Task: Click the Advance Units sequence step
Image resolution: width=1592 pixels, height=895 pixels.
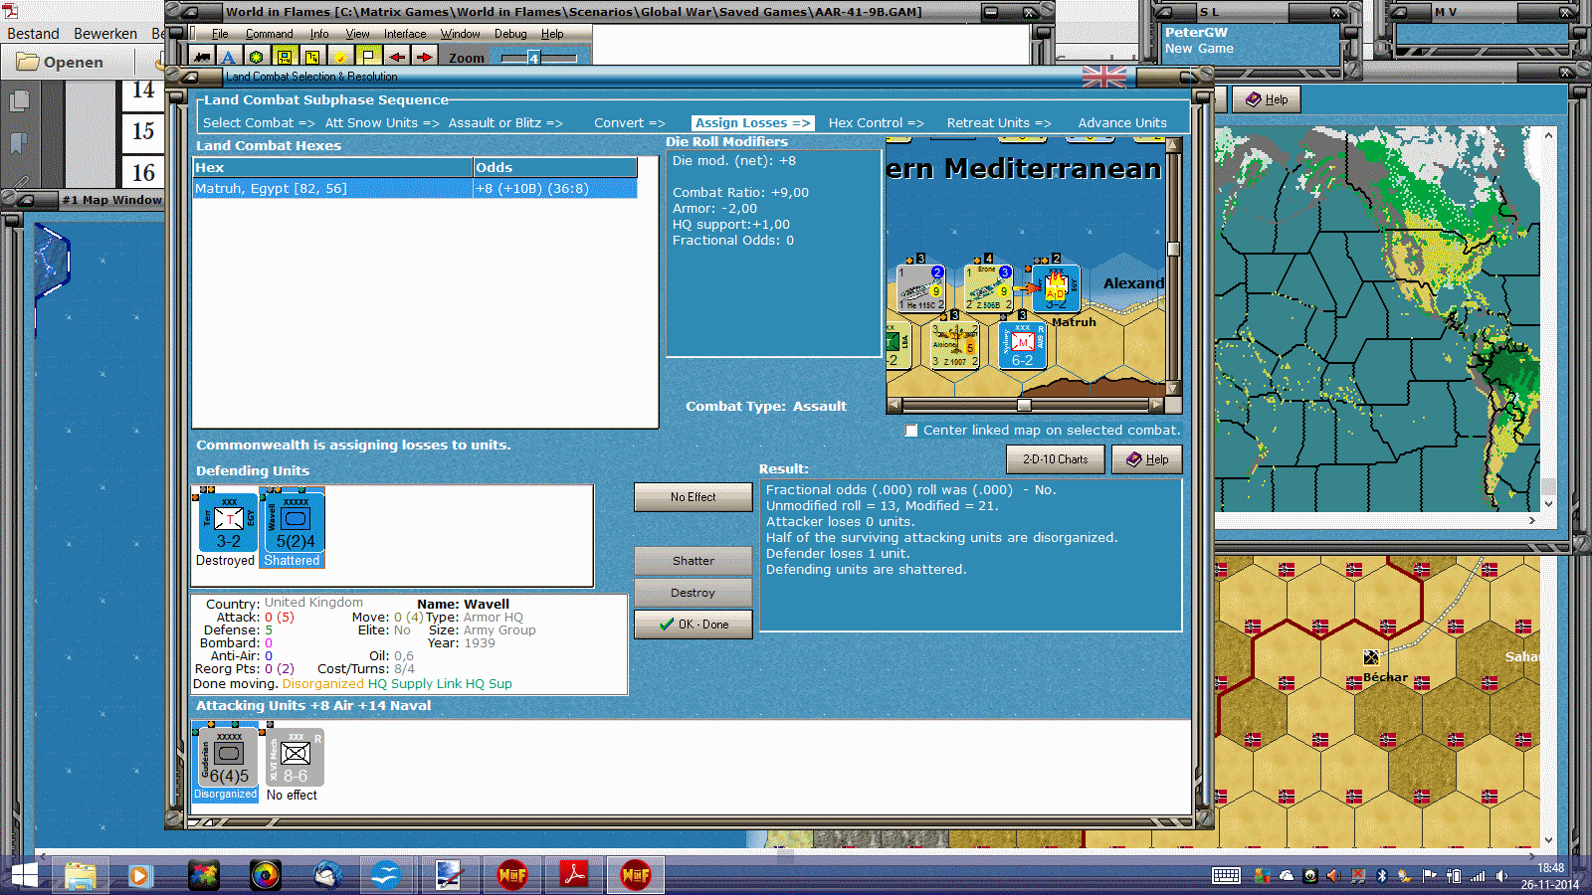Action: 1122,123
